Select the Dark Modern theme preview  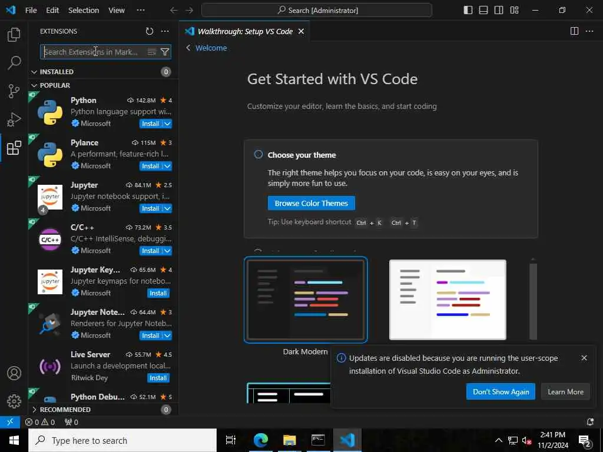pyautogui.click(x=306, y=300)
